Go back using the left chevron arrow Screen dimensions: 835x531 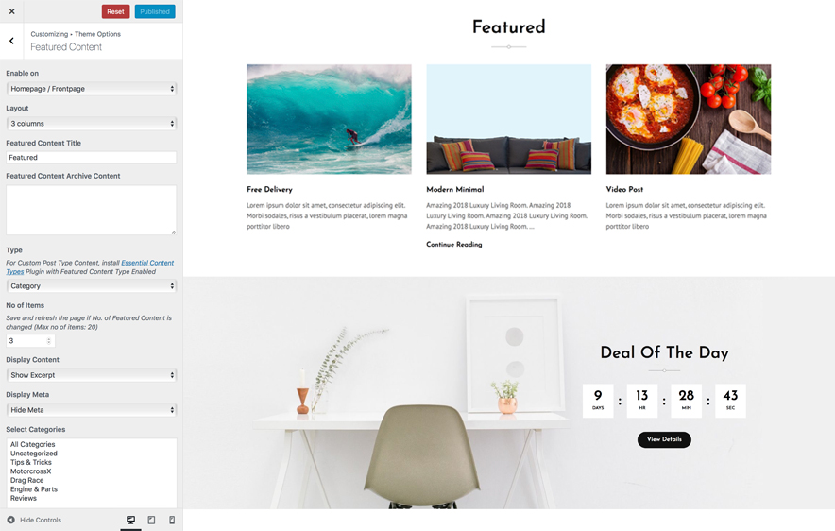pyautogui.click(x=11, y=41)
